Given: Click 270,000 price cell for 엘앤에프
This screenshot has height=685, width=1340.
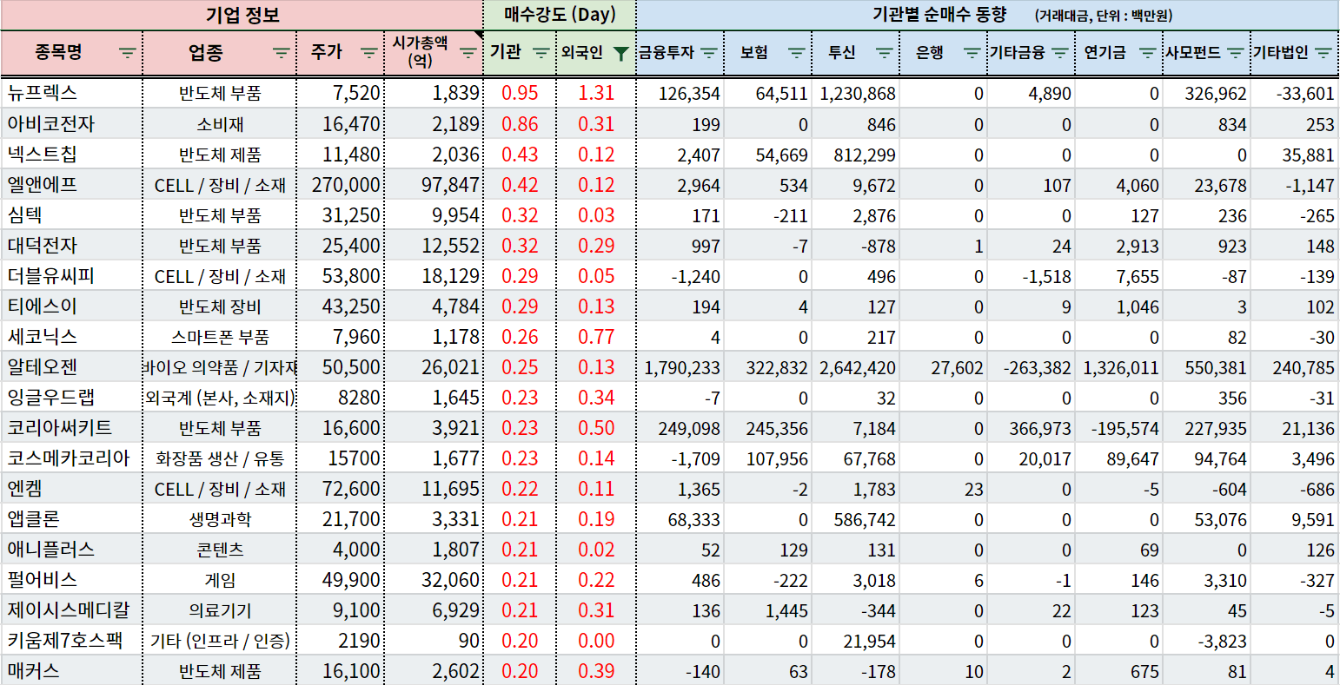Looking at the screenshot, I should (341, 185).
